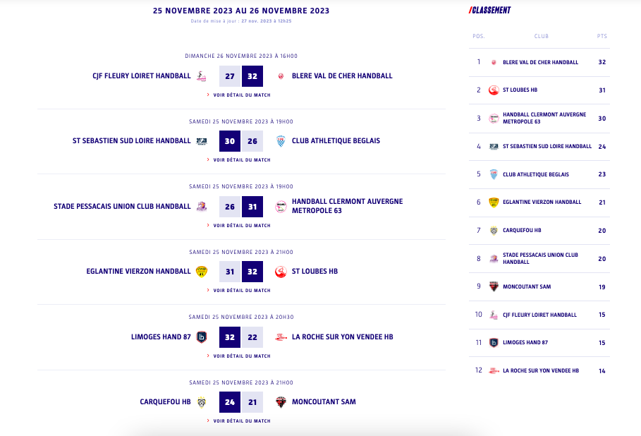This screenshot has width=641, height=436.
Task: Open match details for Fleury vs Blere
Action: click(241, 95)
